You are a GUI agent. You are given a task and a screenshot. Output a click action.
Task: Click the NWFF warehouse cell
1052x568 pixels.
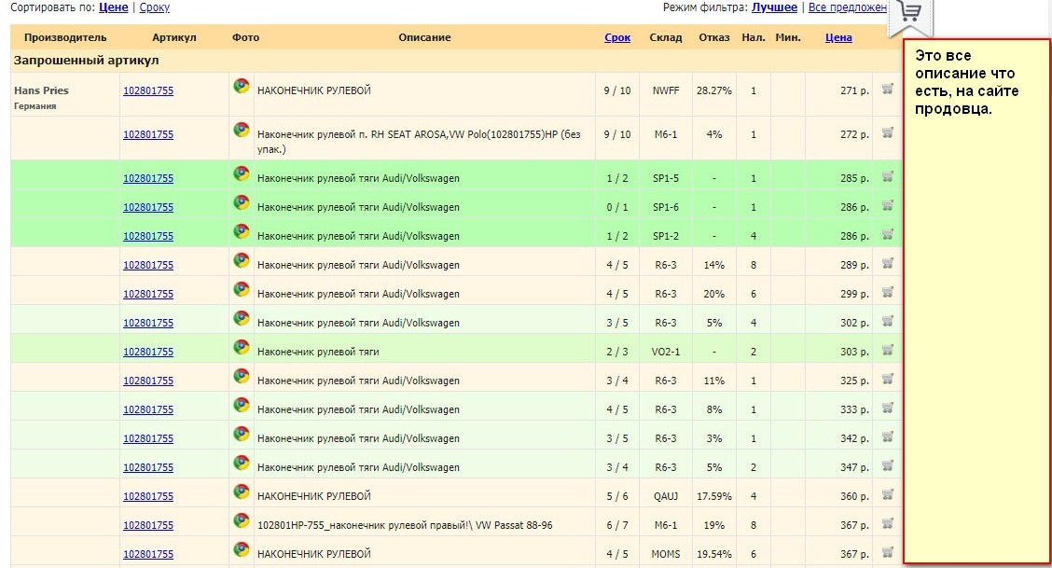666,90
